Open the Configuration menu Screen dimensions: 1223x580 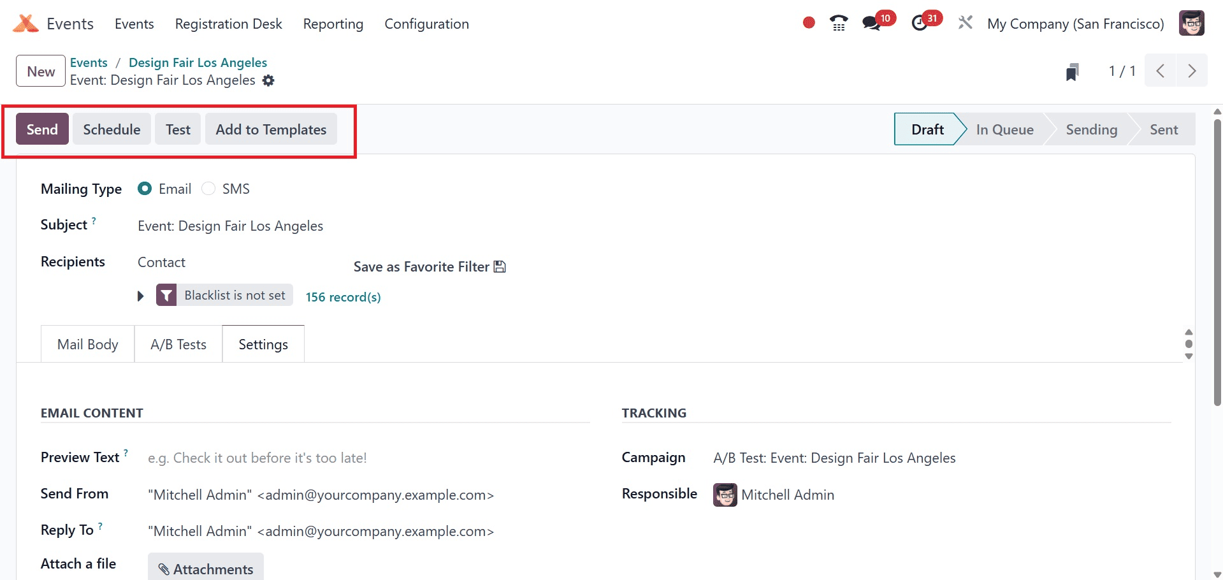(426, 24)
